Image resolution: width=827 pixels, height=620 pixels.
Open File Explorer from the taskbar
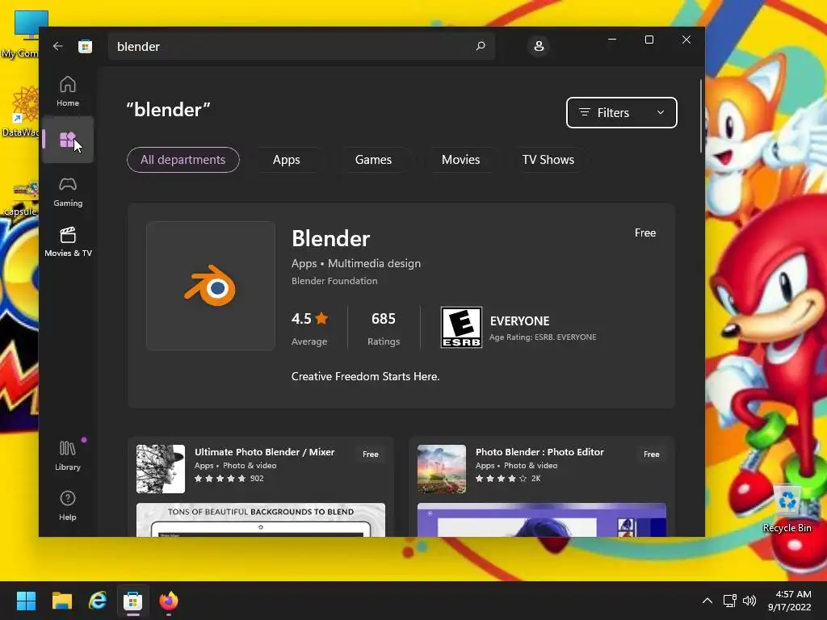[x=61, y=601]
